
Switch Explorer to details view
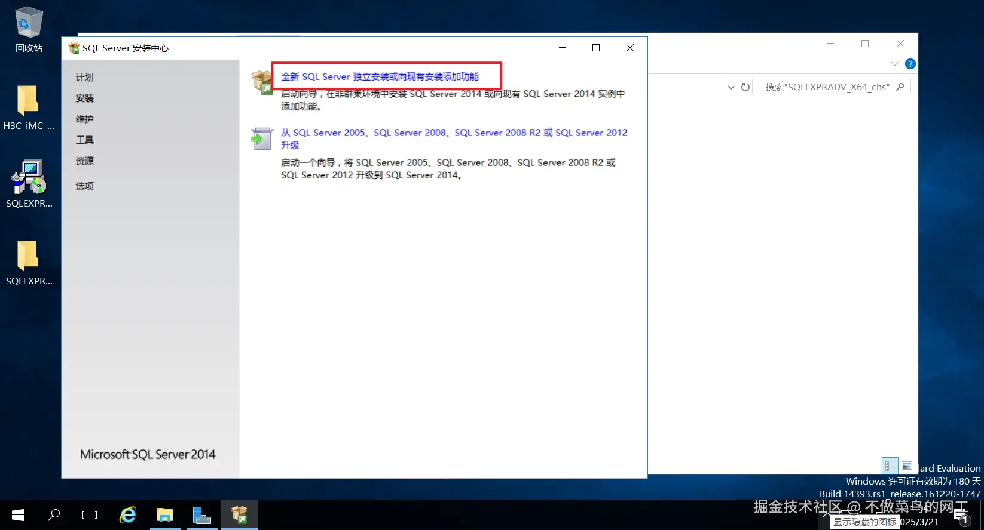point(890,466)
